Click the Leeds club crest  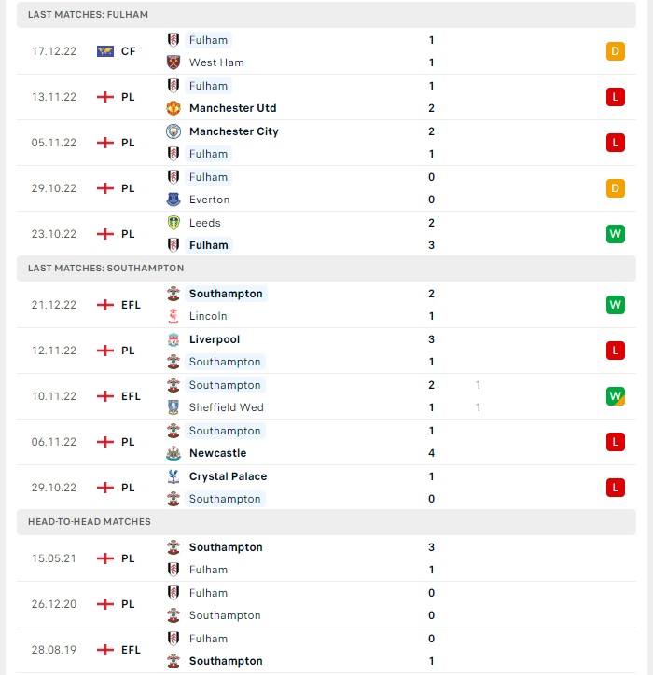[x=174, y=223]
